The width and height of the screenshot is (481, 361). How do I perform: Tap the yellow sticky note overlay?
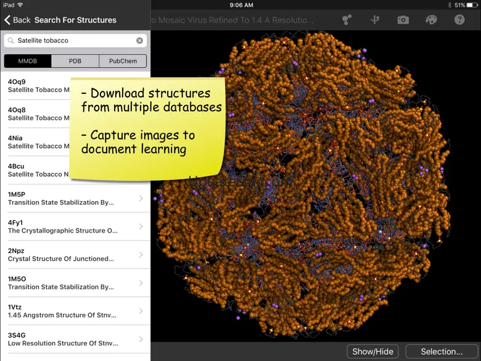click(148, 127)
